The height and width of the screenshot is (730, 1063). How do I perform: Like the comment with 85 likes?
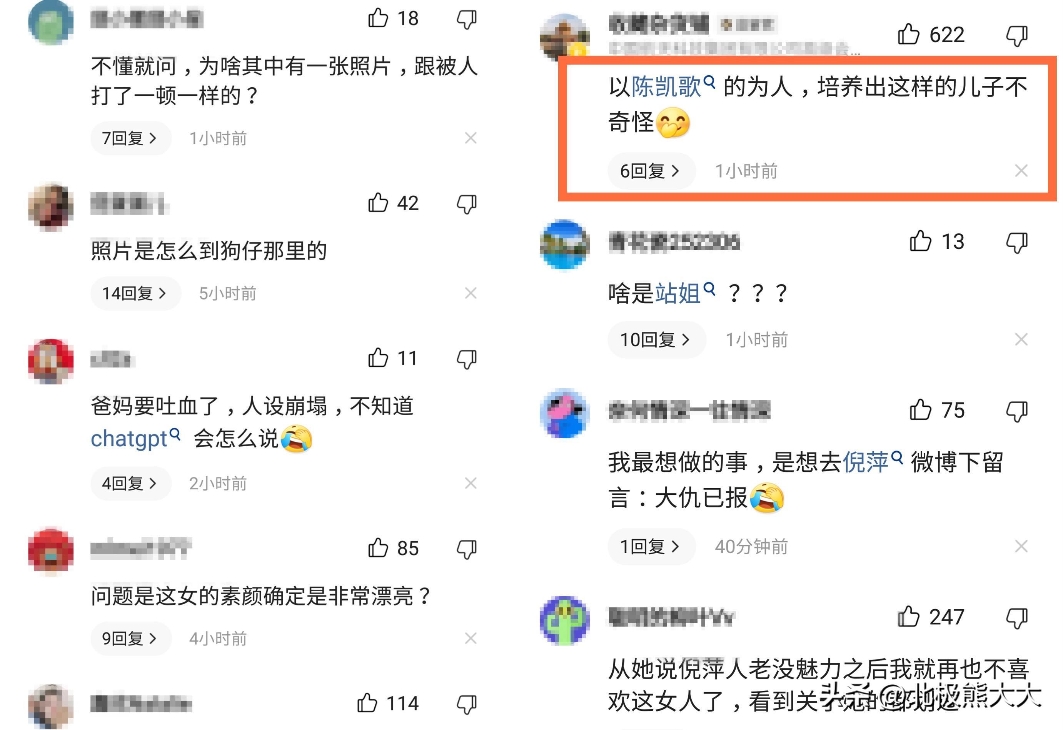(378, 547)
